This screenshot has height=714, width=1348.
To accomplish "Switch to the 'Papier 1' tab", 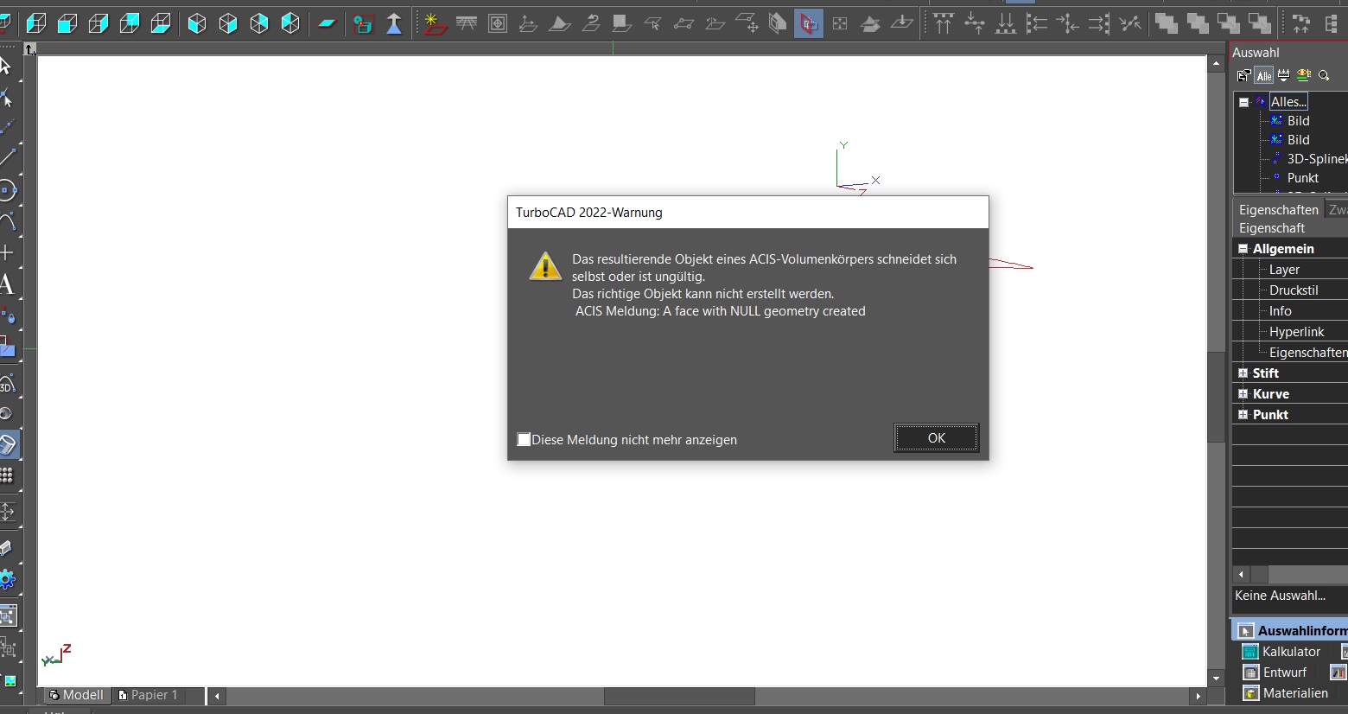I will click(148, 695).
